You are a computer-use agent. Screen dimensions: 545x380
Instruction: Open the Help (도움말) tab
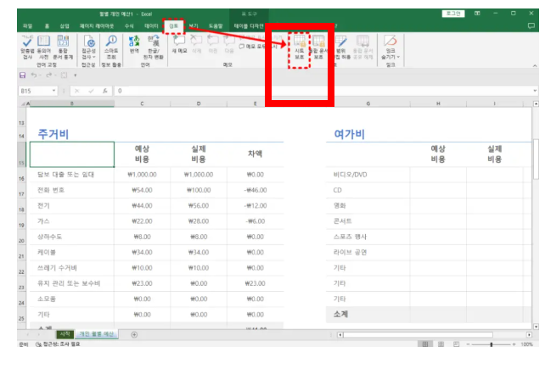(216, 26)
